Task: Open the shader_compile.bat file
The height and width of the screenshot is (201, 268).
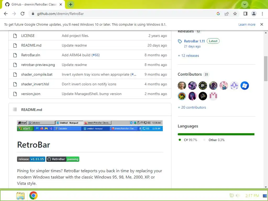Action: (37, 74)
